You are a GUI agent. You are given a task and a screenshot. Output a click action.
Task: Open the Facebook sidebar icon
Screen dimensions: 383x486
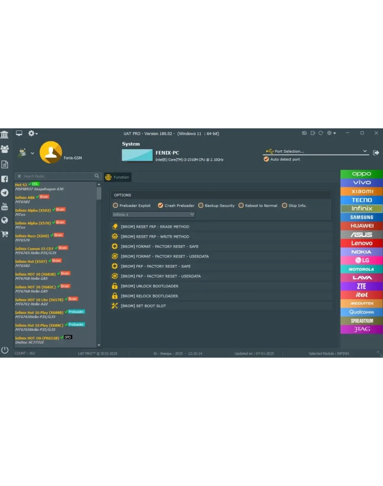(x=5, y=179)
